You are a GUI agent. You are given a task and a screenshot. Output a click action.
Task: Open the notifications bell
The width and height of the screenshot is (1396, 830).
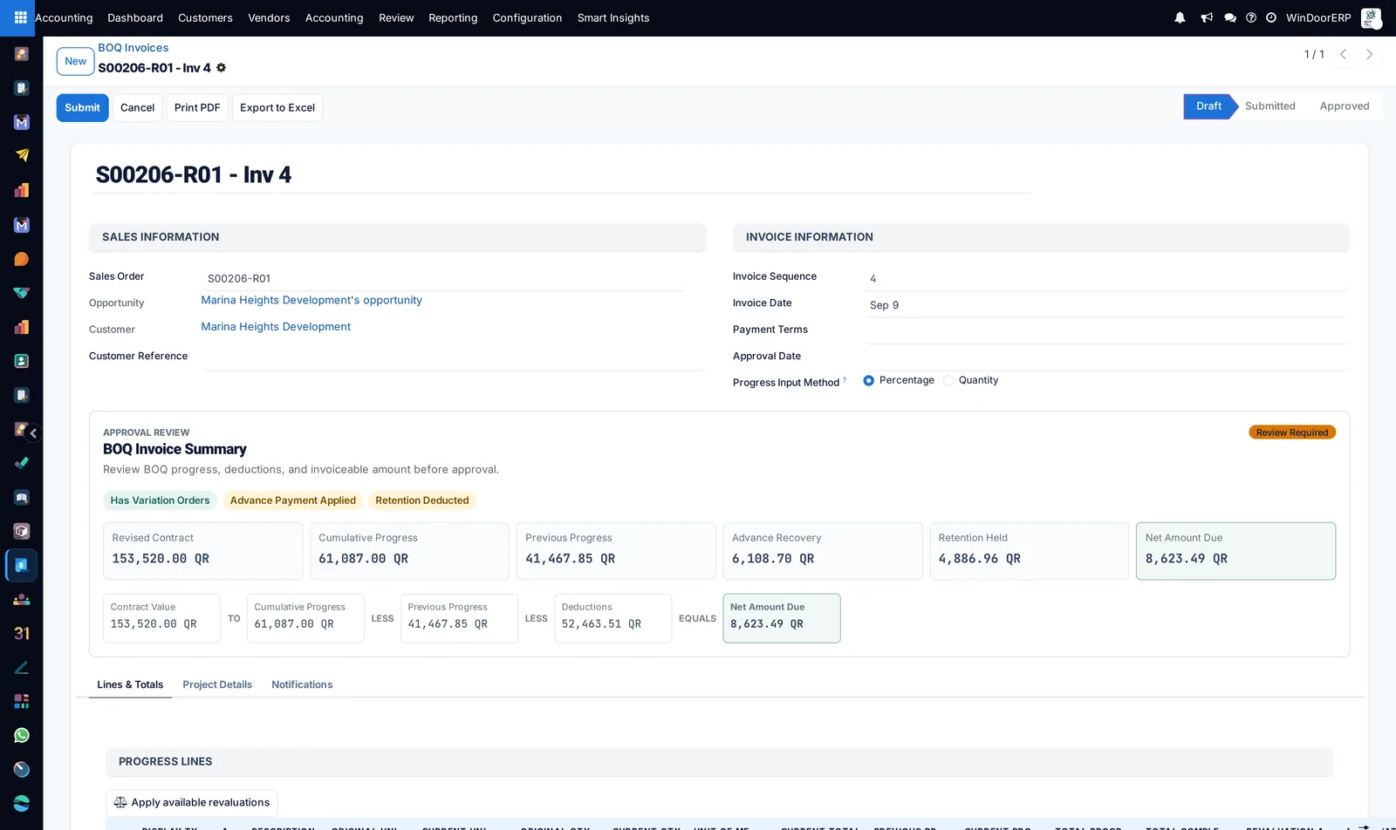(x=1180, y=17)
